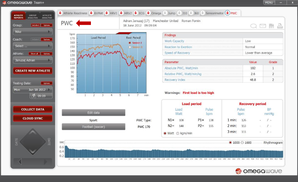Open Group Options button
The width and height of the screenshot is (298, 182).
(x=46, y=25)
